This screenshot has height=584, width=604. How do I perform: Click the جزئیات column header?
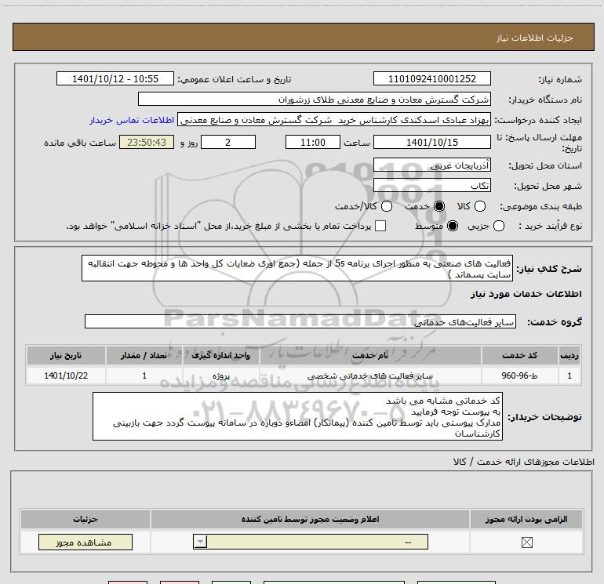[x=86, y=519]
